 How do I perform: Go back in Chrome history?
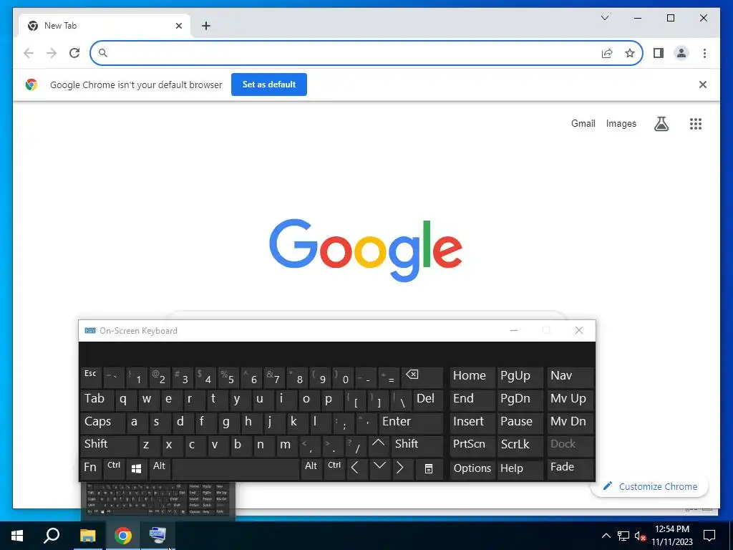(29, 53)
